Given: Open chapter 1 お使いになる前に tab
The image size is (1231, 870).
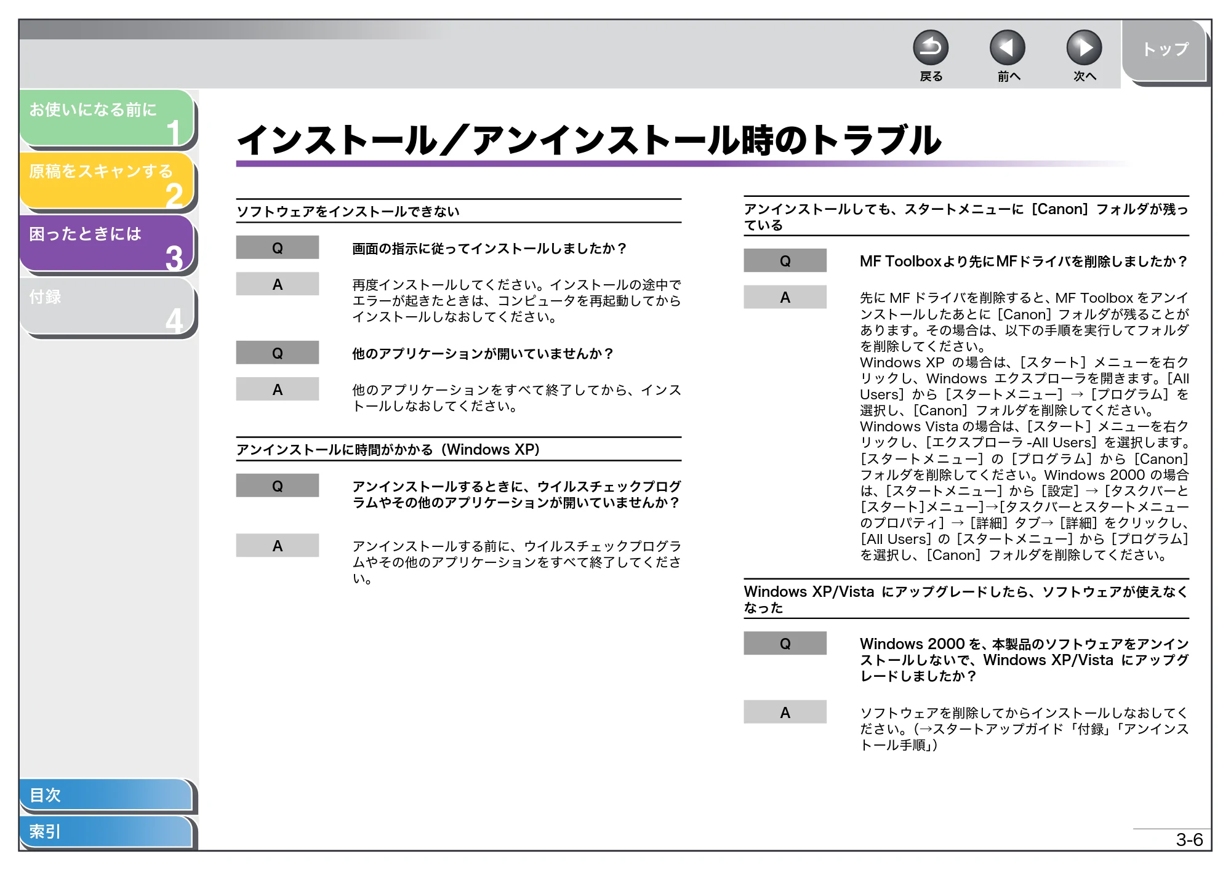Looking at the screenshot, I should [106, 118].
